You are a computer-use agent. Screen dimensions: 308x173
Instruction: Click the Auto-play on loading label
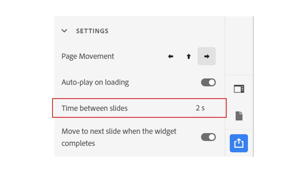[x=95, y=82]
